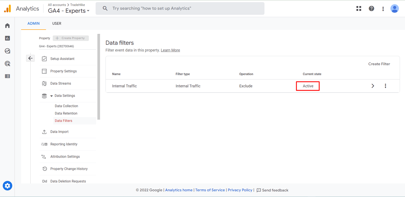This screenshot has height=197, width=405.
Task: Click the Google Analytics logo
Action: [x=8, y=9]
